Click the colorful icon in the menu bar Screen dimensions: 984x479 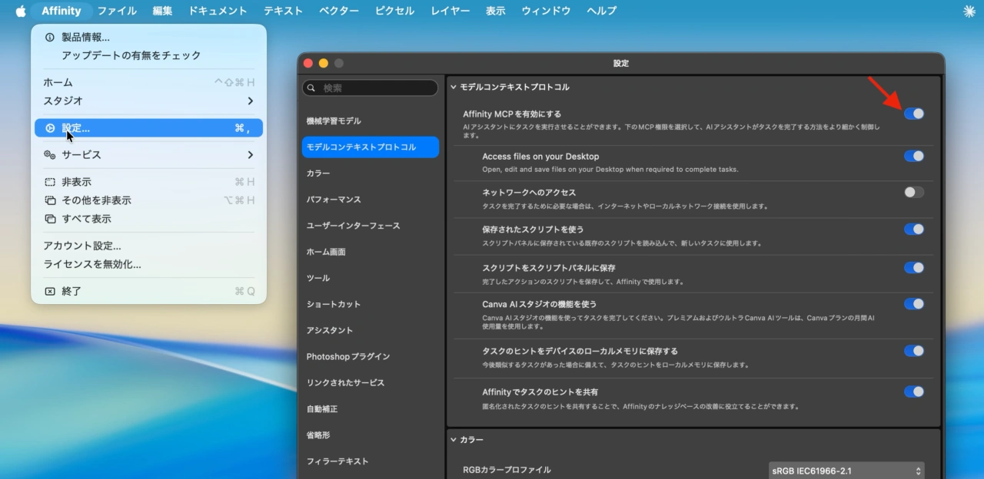click(x=968, y=11)
